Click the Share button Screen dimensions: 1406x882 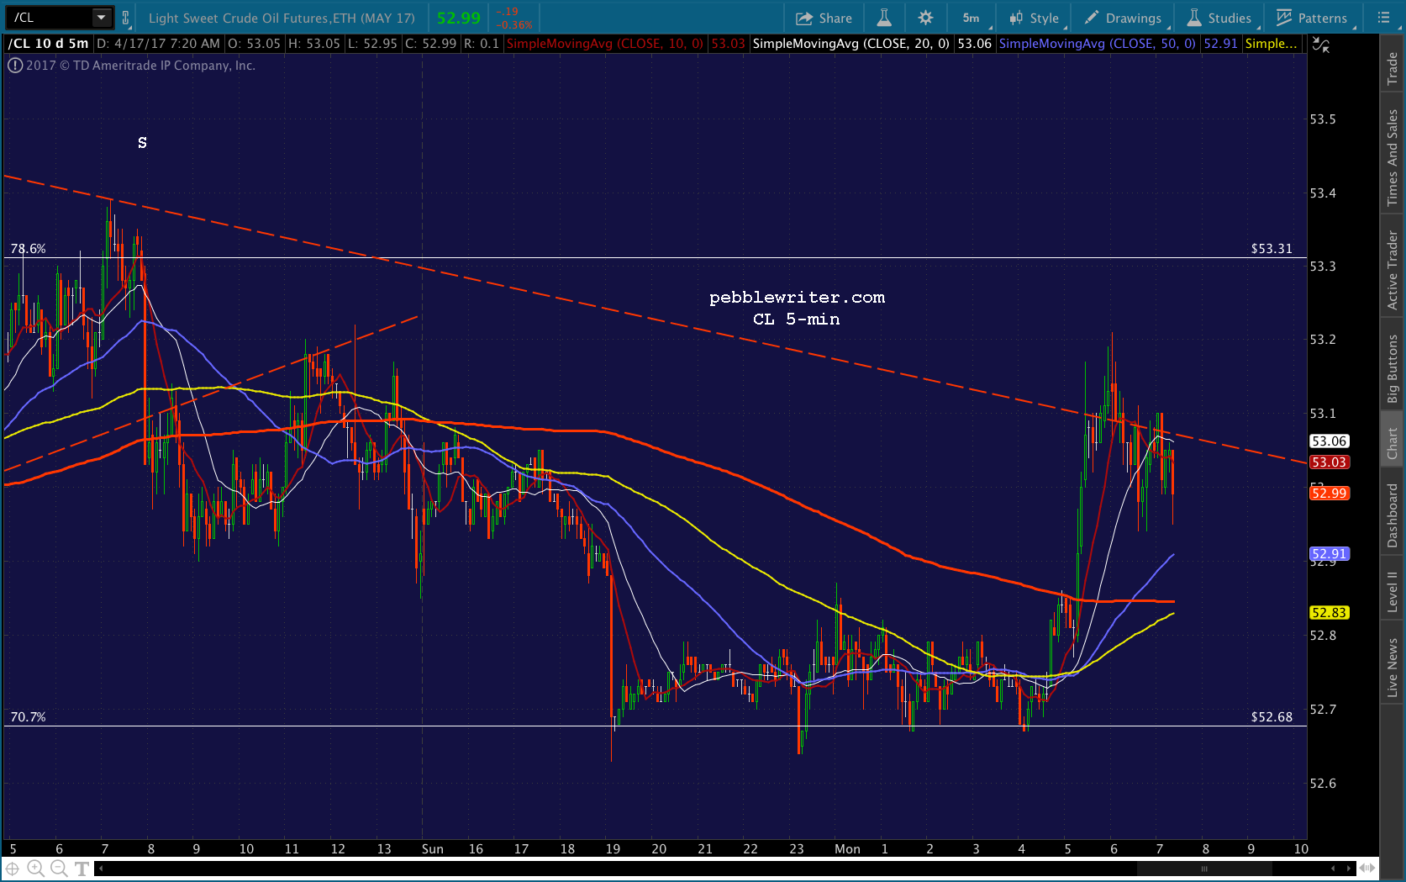pos(824,18)
